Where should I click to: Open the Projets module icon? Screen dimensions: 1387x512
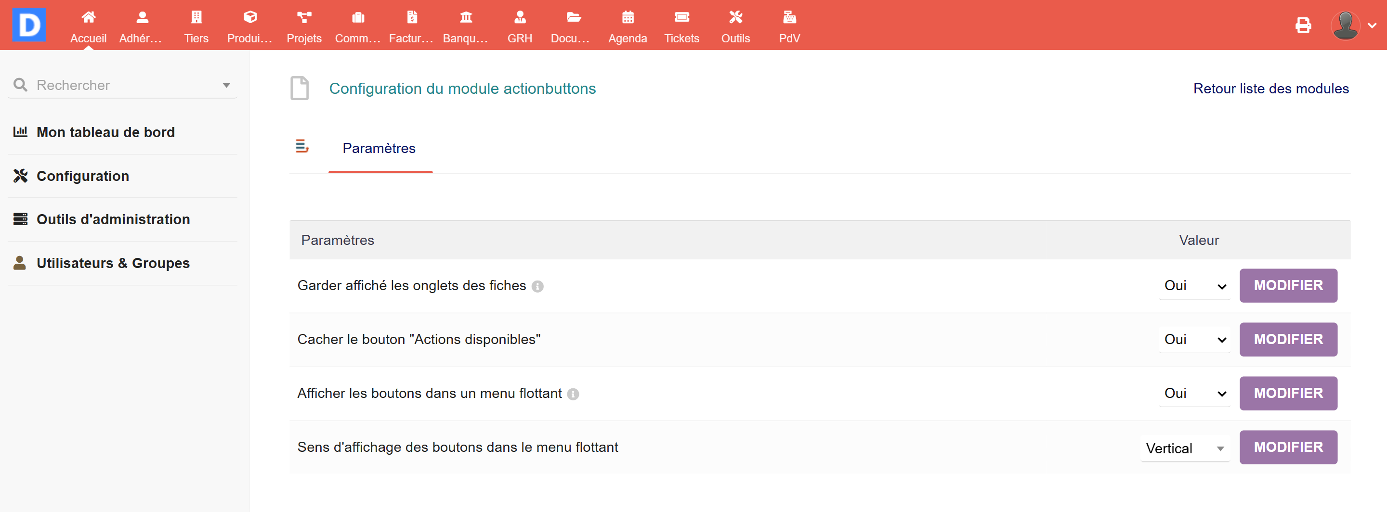coord(304,18)
